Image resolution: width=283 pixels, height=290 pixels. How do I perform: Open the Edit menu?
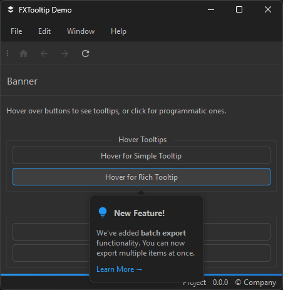(44, 31)
